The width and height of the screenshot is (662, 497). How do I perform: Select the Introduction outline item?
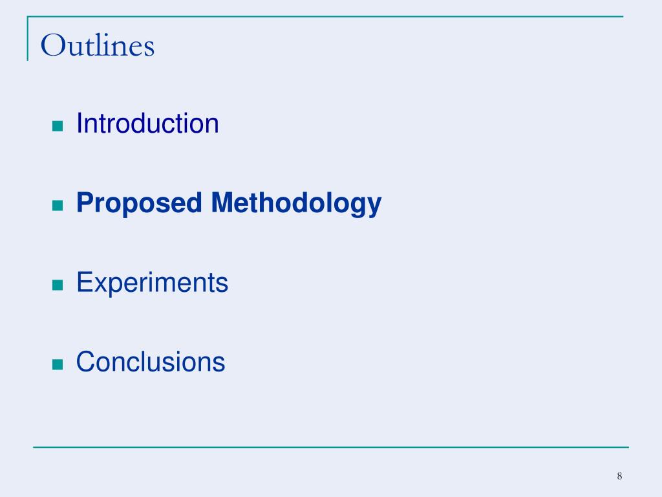pos(147,124)
